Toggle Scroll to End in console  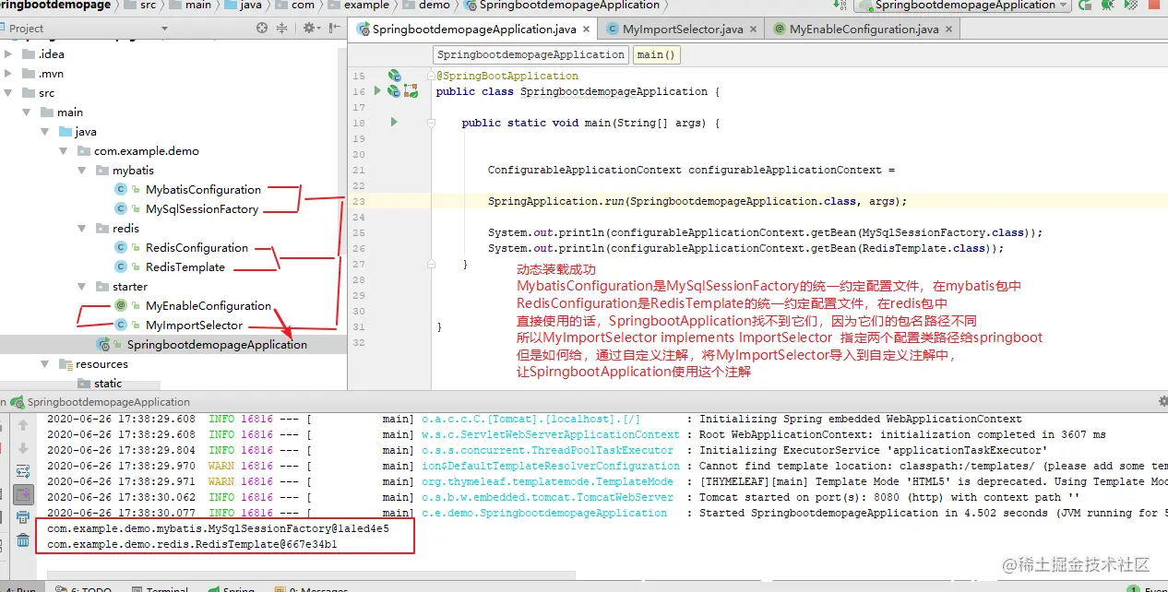click(23, 494)
